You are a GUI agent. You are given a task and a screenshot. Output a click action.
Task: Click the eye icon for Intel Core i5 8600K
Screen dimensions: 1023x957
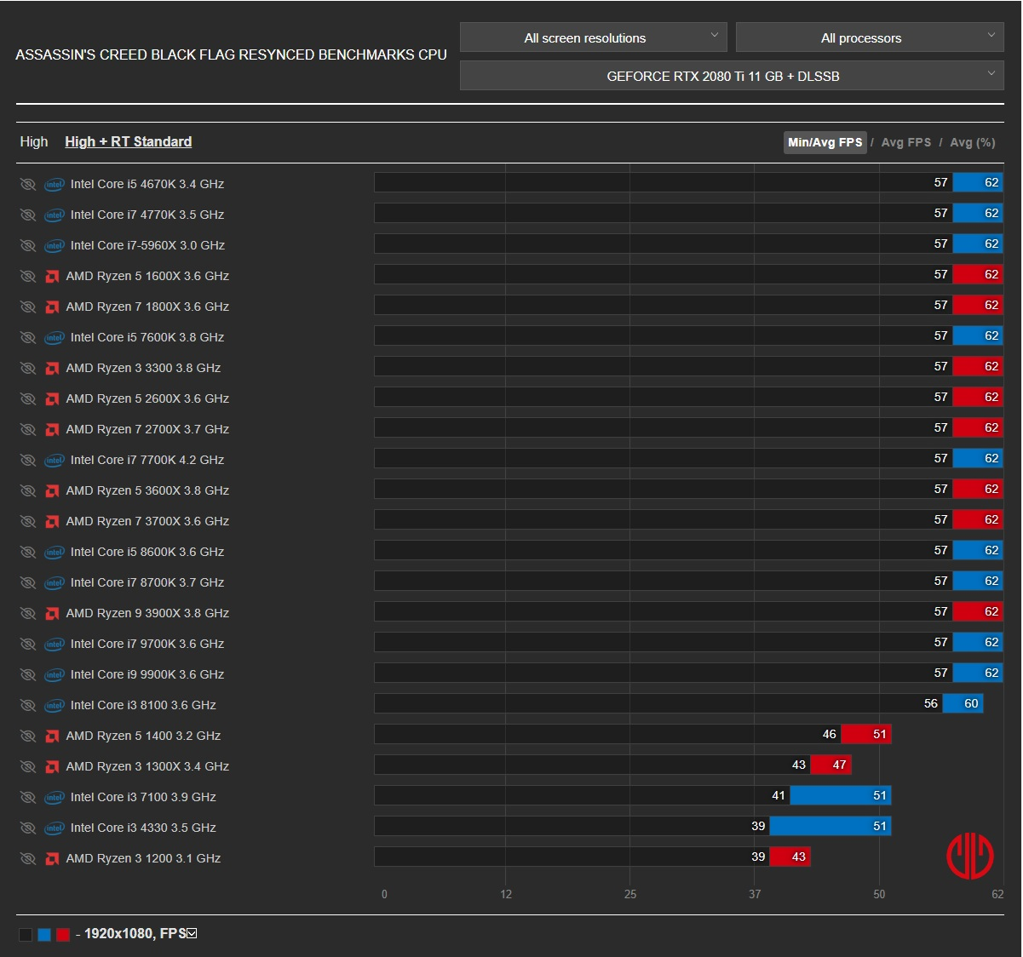pos(27,553)
